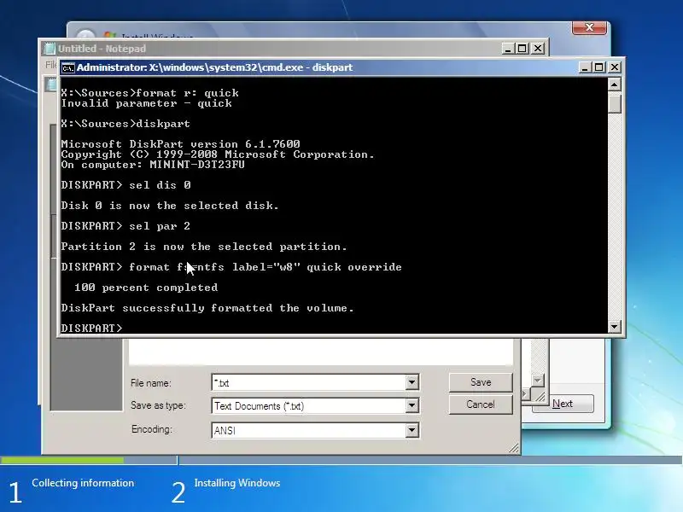Close the Install Windows dialog
683x512 pixels.
tap(589, 27)
